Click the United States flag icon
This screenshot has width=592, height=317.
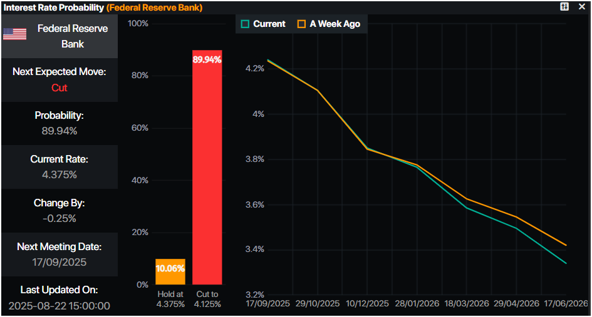(15, 34)
